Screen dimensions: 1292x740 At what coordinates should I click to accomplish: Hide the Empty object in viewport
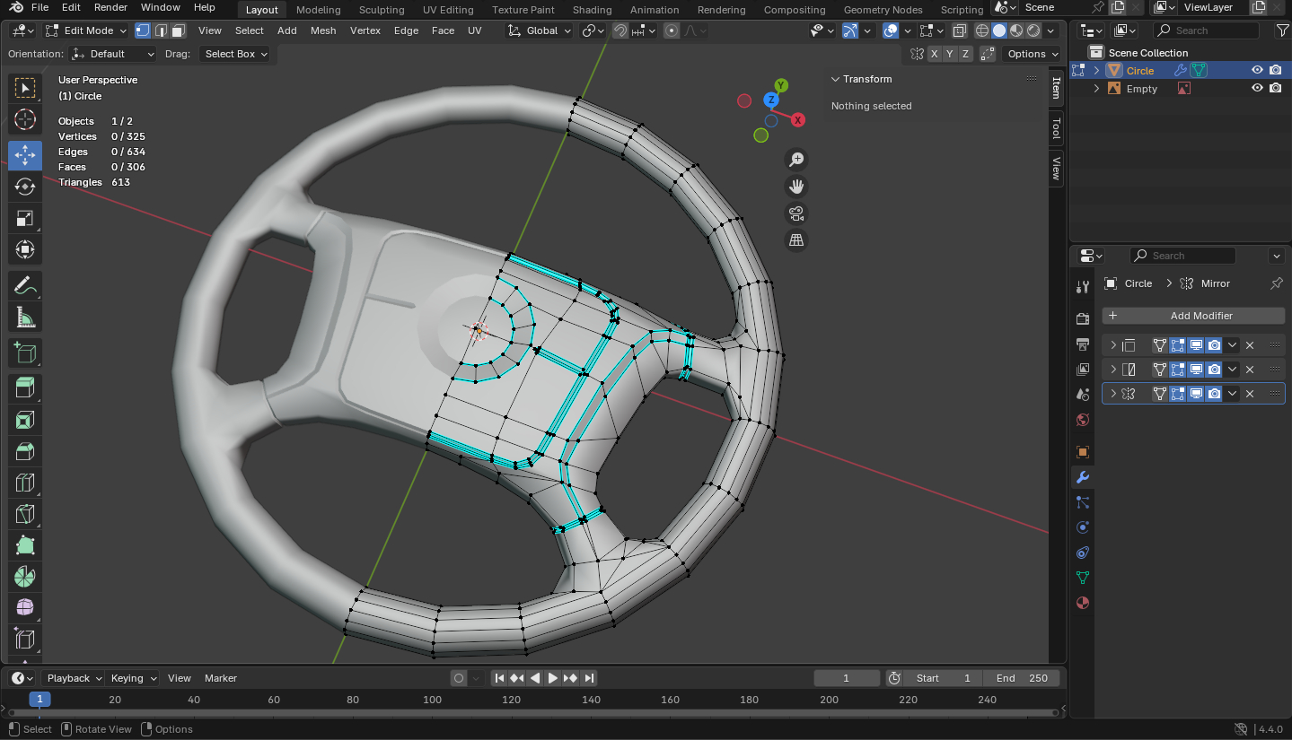(1257, 88)
